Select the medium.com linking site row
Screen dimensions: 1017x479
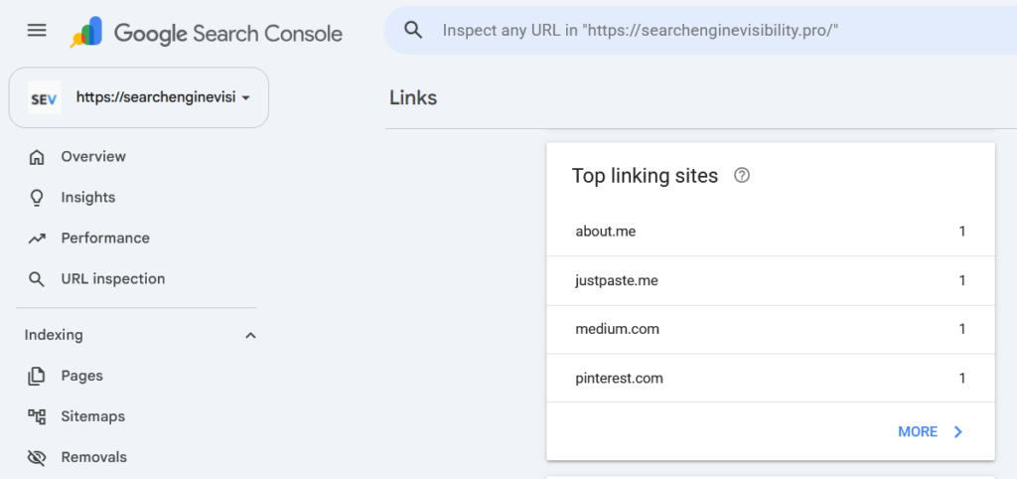(771, 329)
